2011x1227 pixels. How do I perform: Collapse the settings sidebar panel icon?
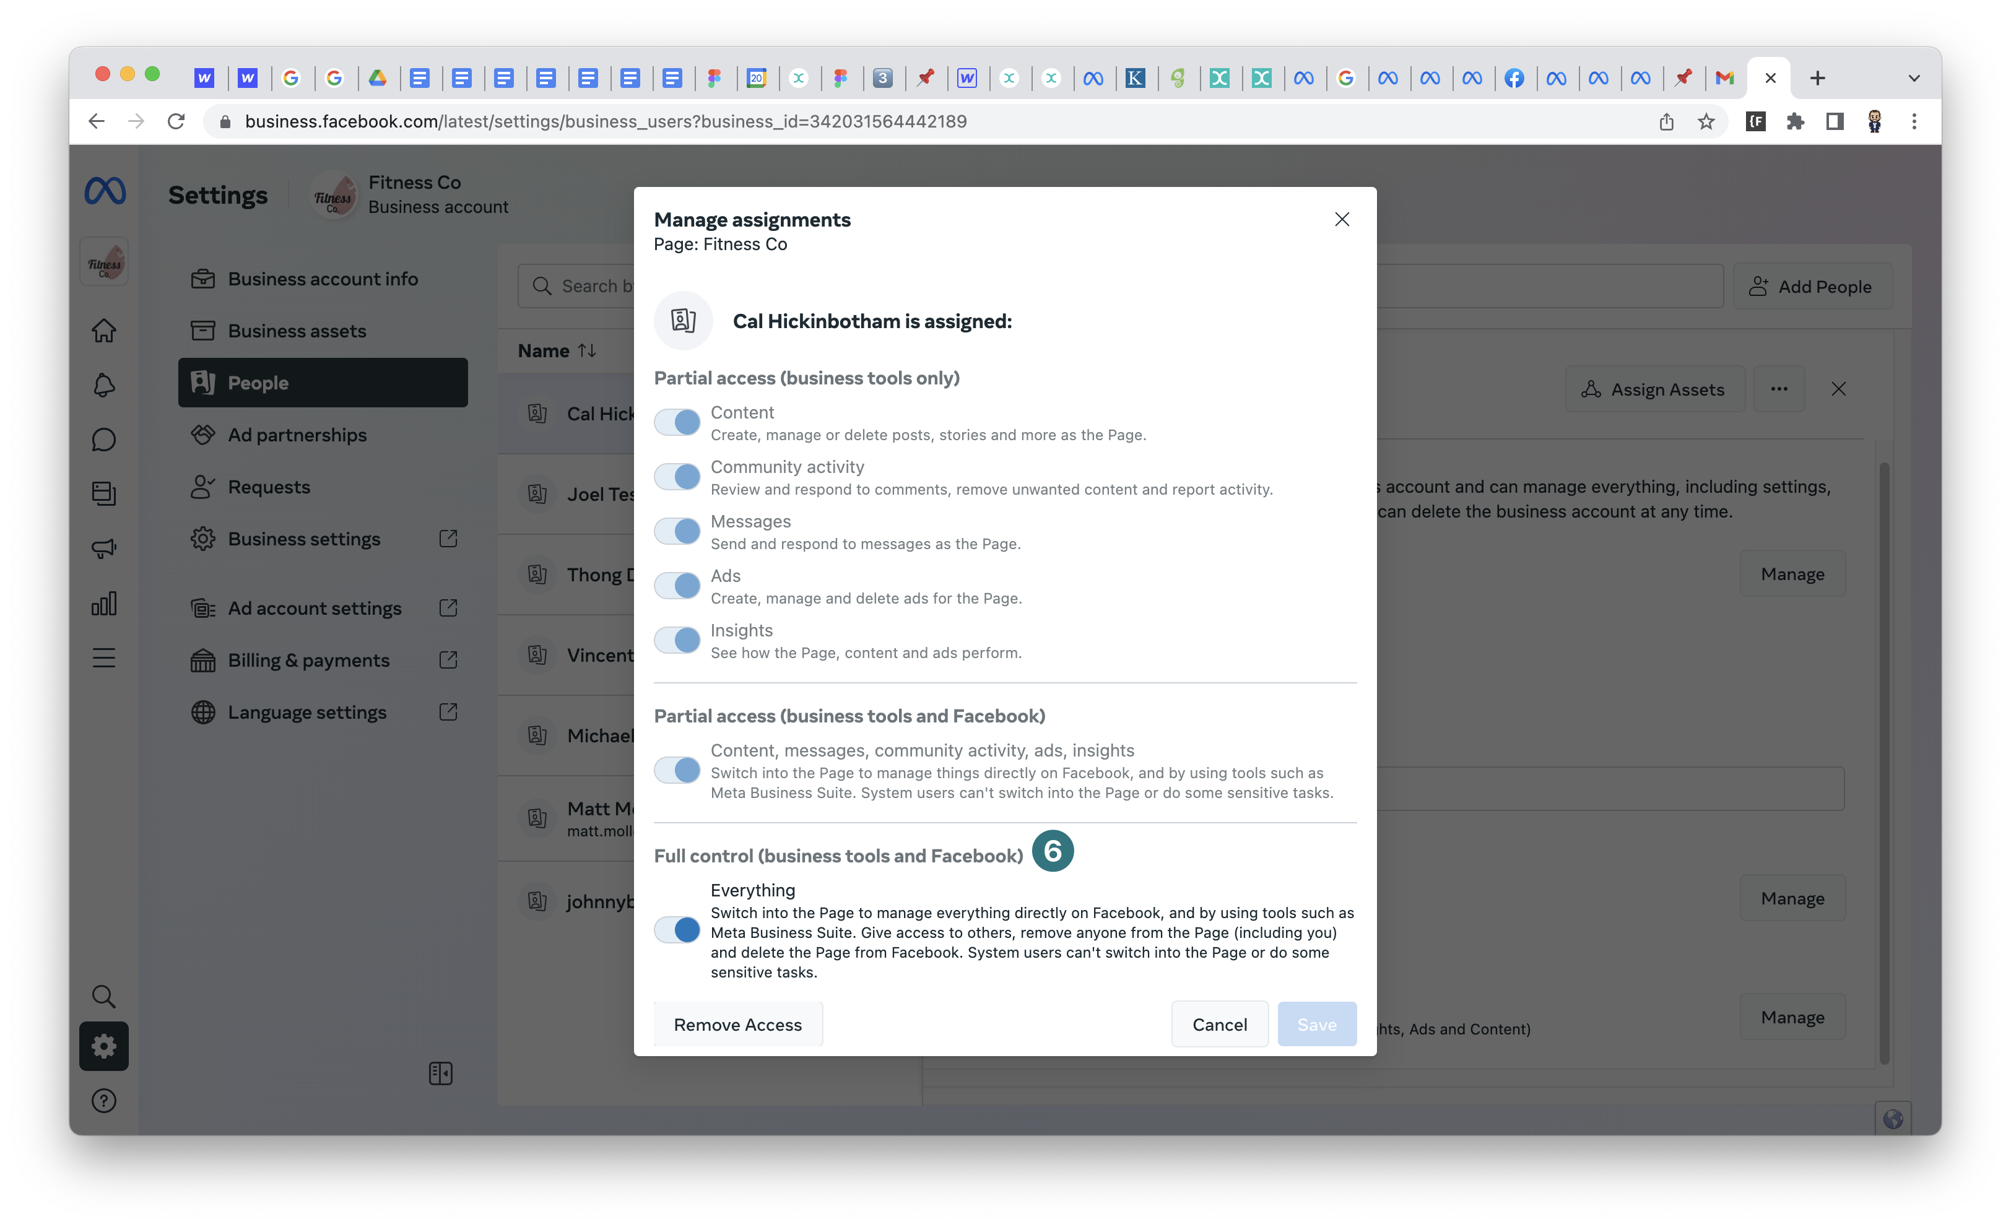click(x=440, y=1073)
